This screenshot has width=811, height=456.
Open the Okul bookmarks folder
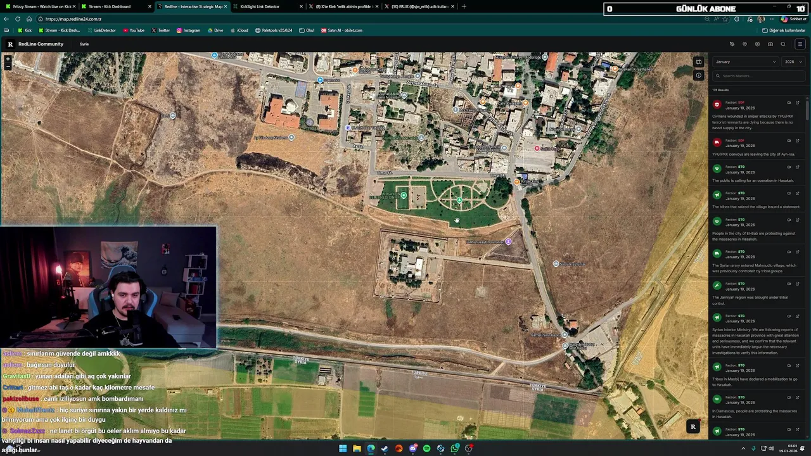point(307,30)
